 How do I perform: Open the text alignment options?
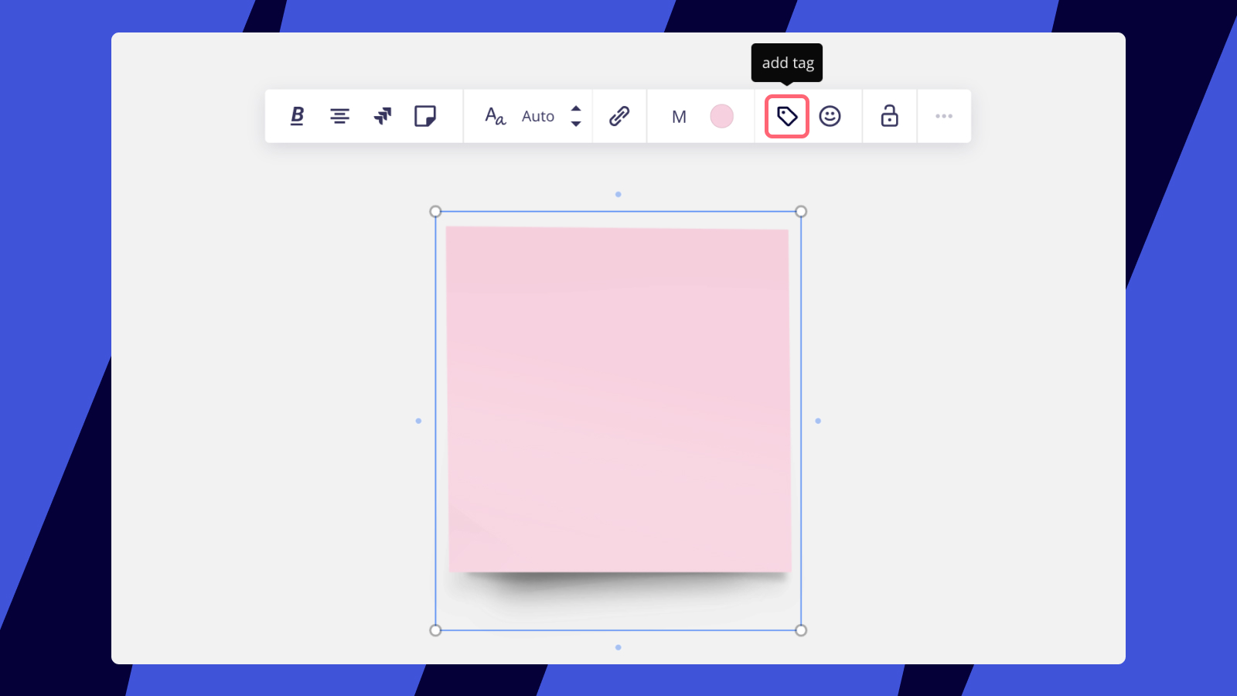point(339,116)
